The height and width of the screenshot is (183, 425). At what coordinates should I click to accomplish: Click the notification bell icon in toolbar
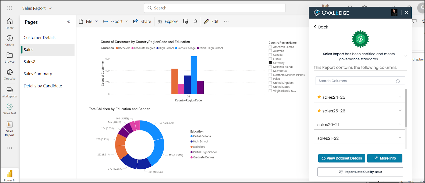[195, 21]
